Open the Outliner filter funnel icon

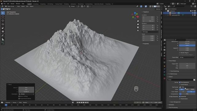pos(191,6)
